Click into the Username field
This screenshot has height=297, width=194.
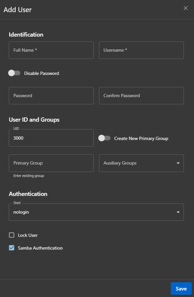click(x=141, y=50)
